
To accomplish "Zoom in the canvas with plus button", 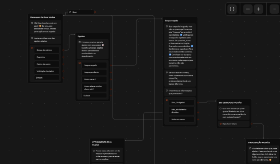I will click(259, 9).
